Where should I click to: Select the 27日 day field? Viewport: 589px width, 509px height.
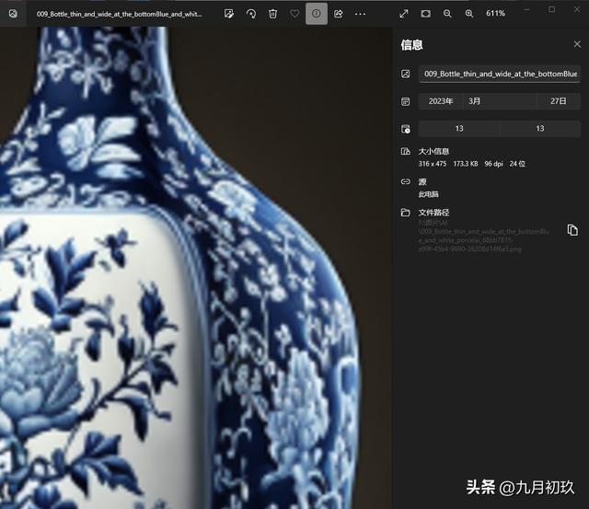pos(558,101)
